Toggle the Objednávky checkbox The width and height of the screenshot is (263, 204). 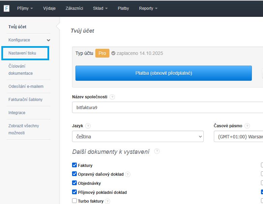click(74, 183)
